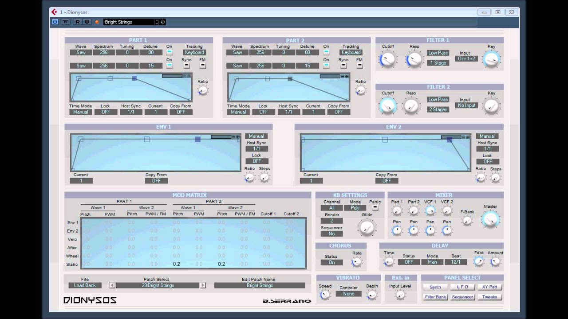Click the Vibrato Depth knob
The width and height of the screenshot is (568, 319).
pyautogui.click(x=372, y=295)
